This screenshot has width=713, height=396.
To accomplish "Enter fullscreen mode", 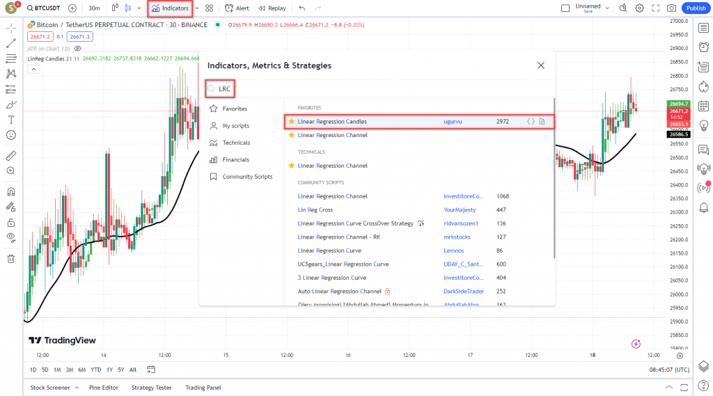I will coord(656,8).
